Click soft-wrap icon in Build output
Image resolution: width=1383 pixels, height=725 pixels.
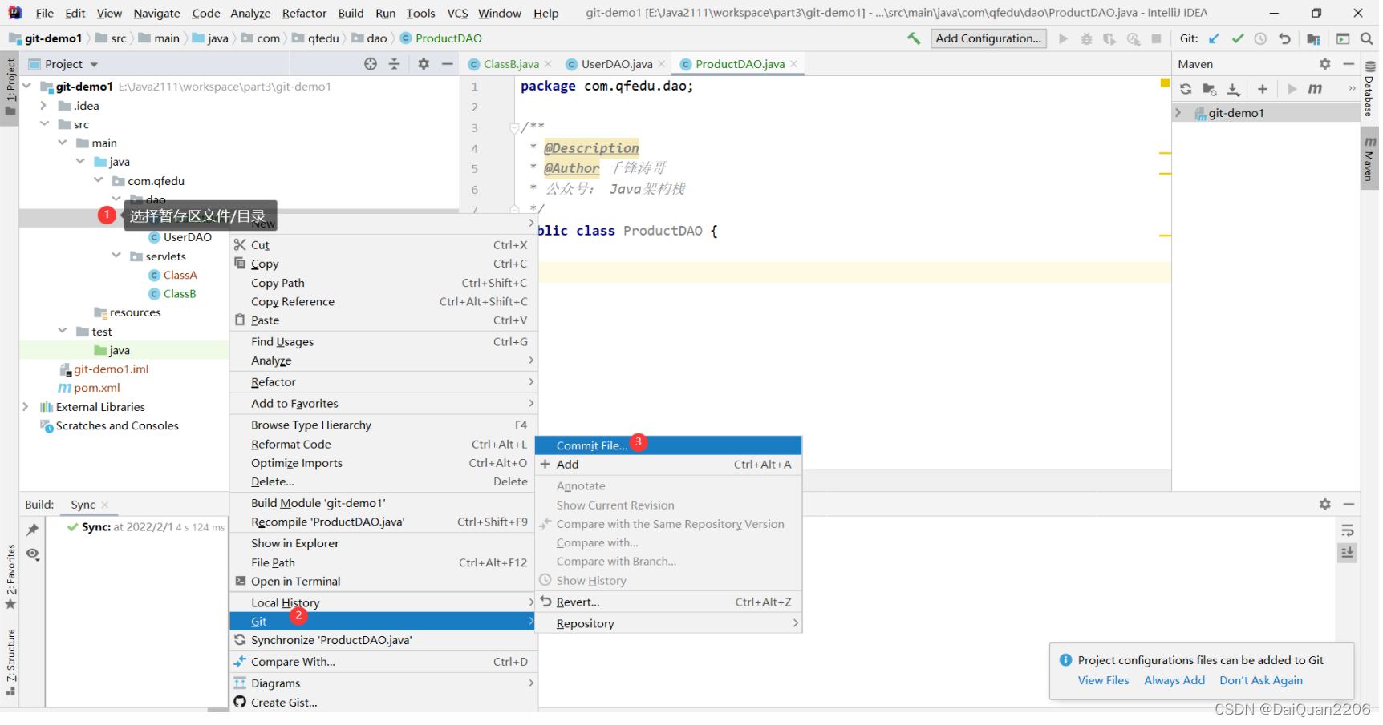(x=1347, y=530)
